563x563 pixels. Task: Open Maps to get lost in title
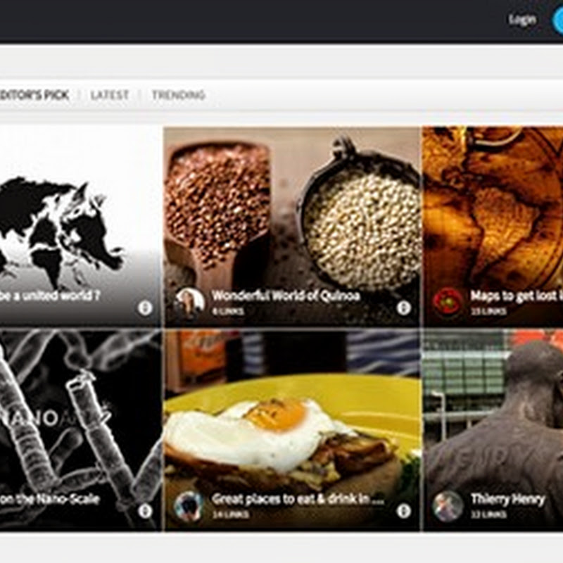pos(517,296)
